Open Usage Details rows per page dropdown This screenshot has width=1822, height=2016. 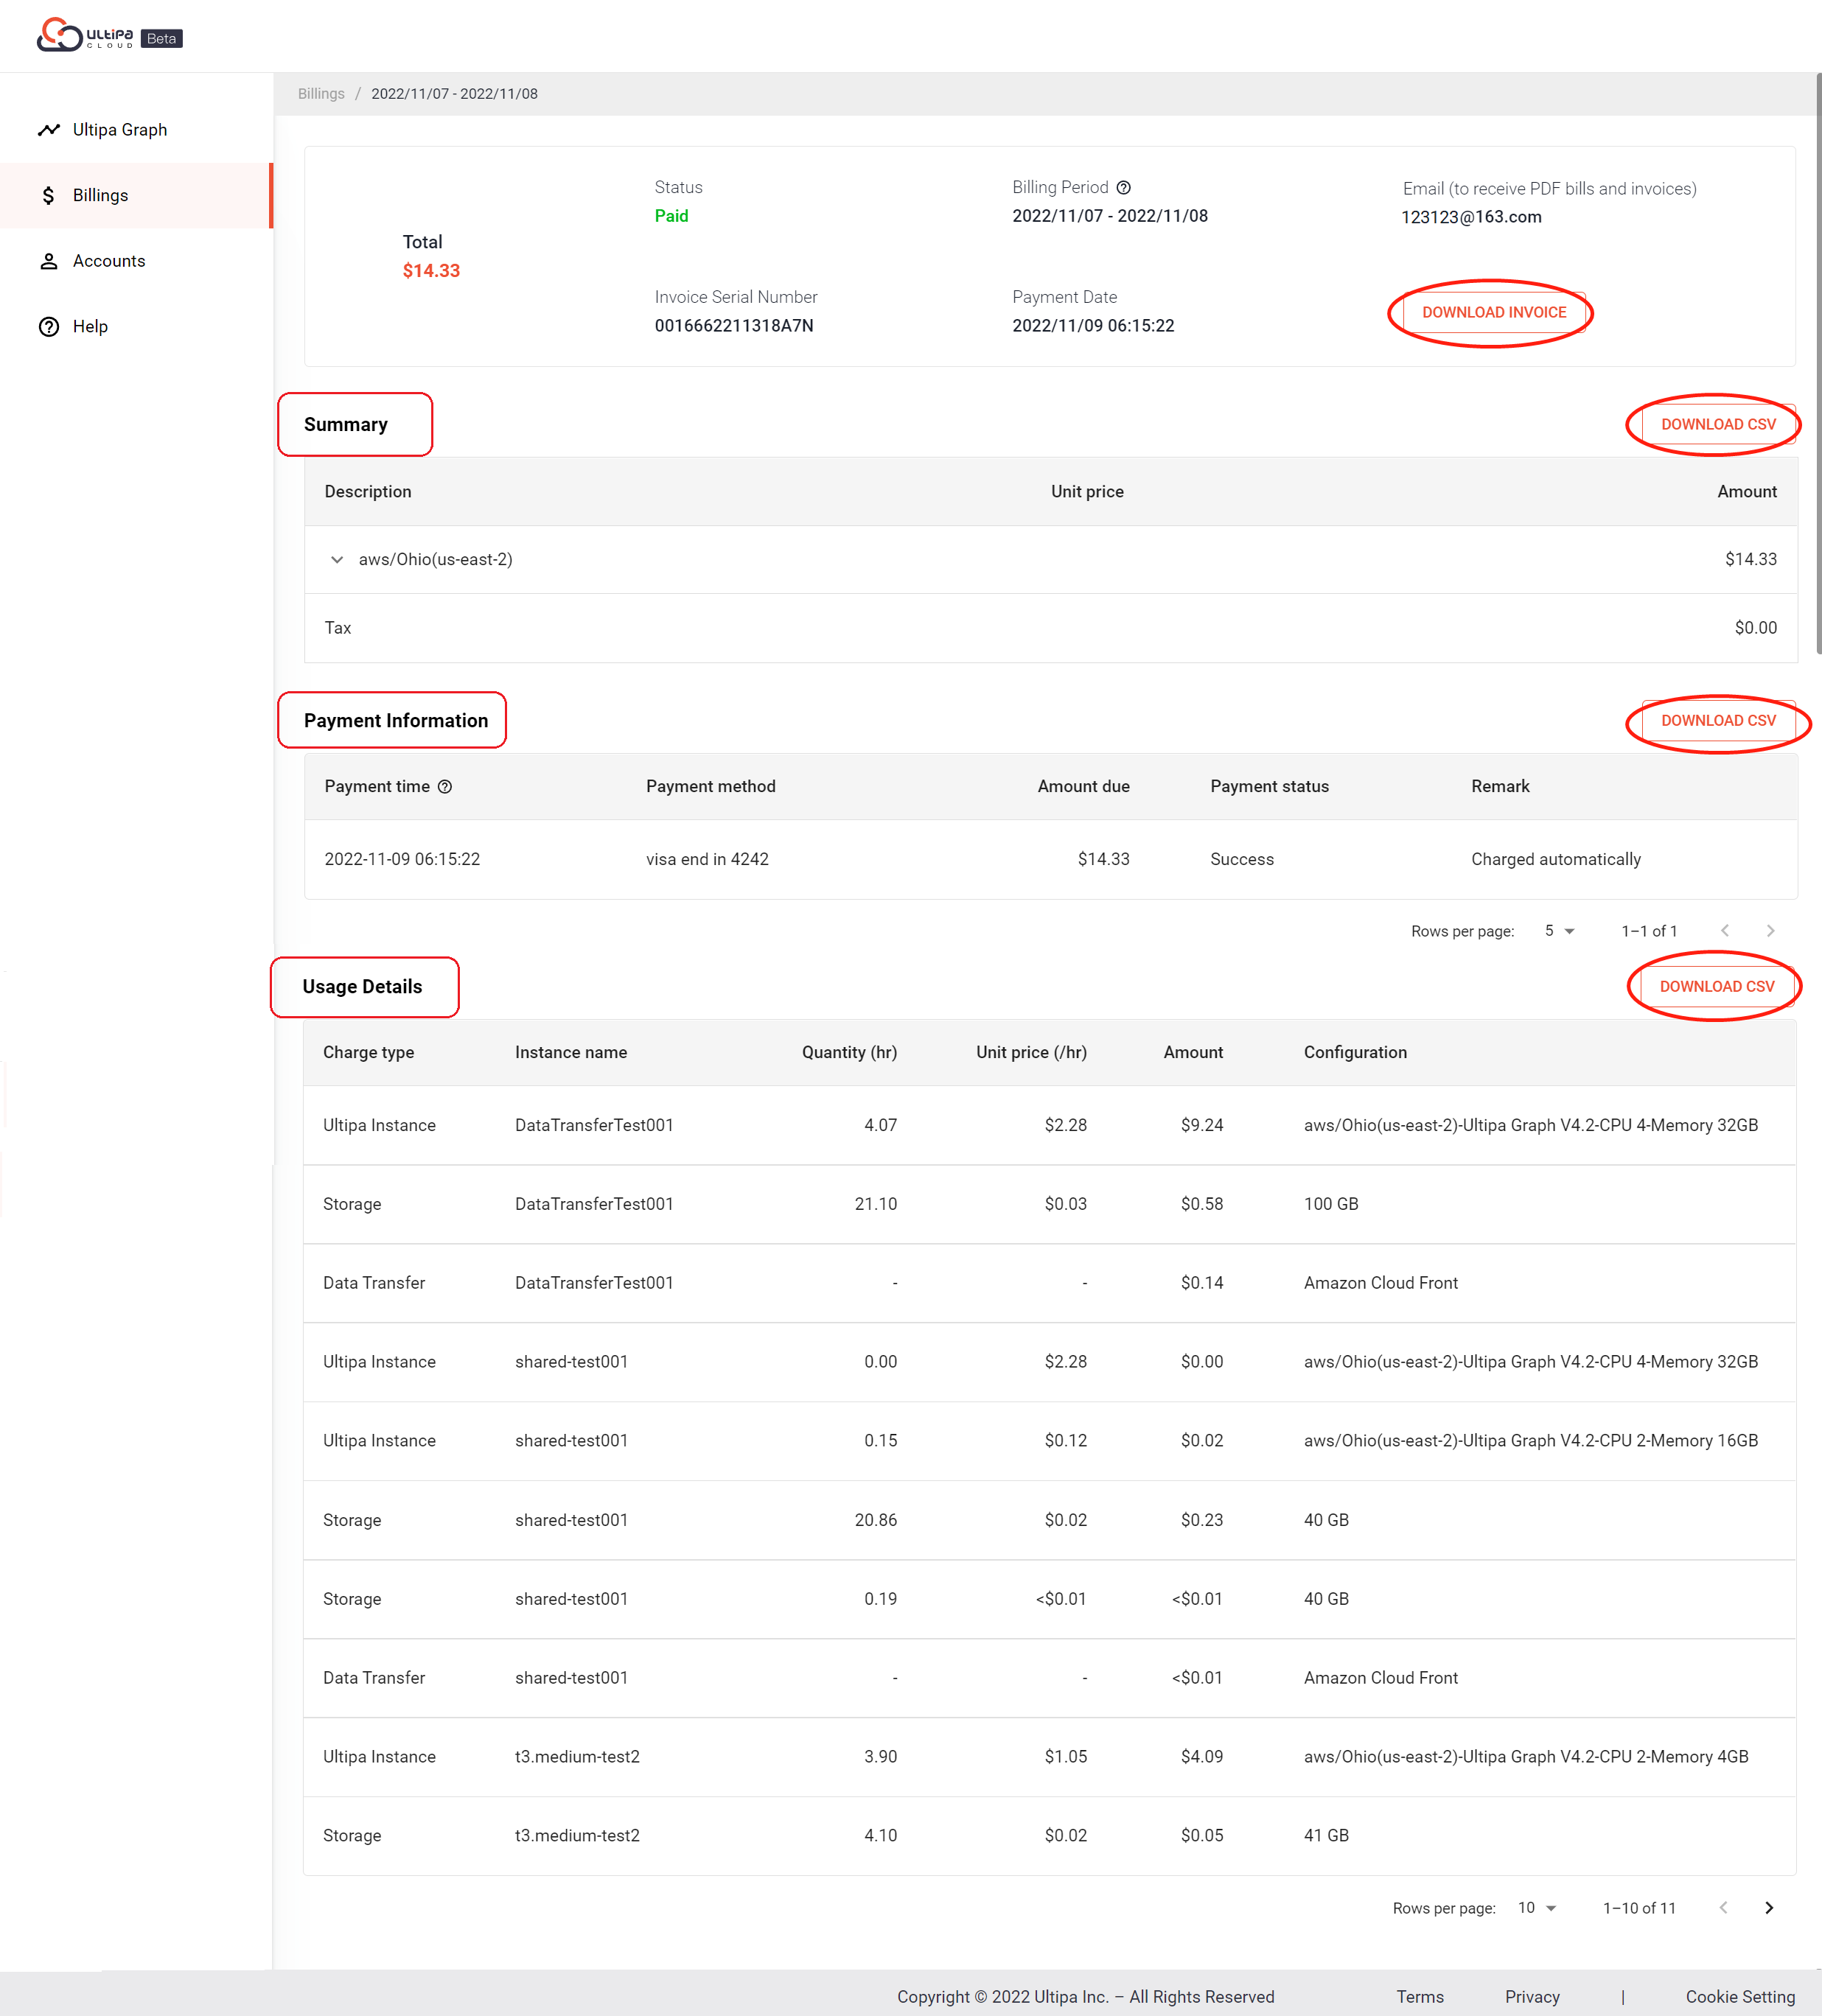[x=1537, y=1908]
